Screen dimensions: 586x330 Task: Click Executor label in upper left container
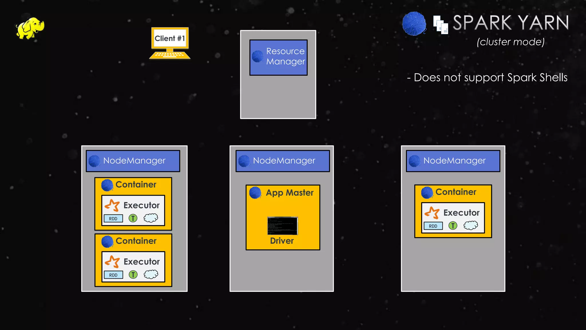[142, 205]
